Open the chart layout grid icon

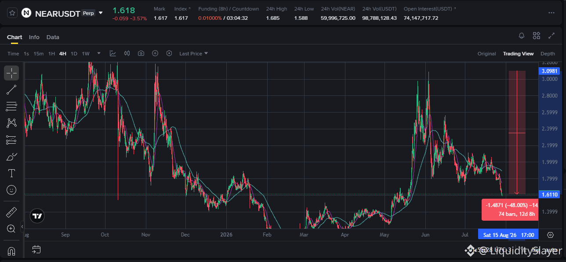coord(537,36)
